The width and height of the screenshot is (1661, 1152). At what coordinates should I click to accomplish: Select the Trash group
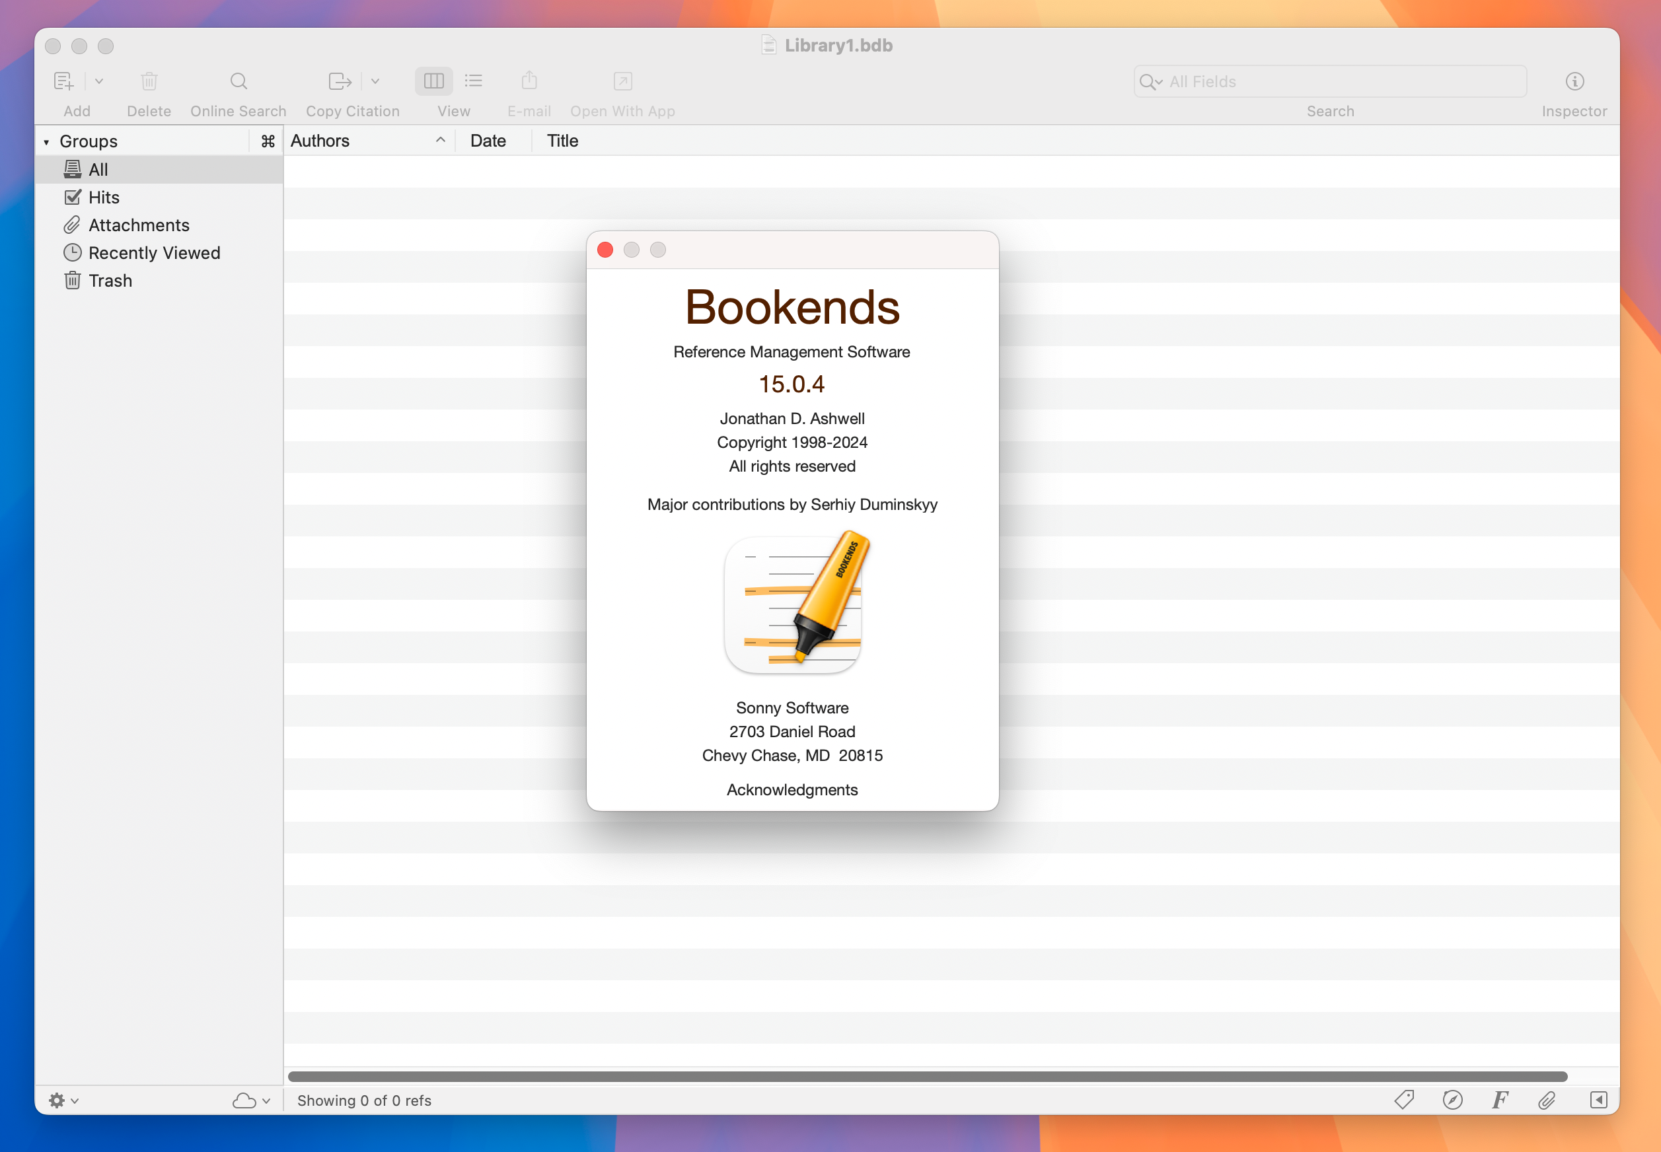159,281
